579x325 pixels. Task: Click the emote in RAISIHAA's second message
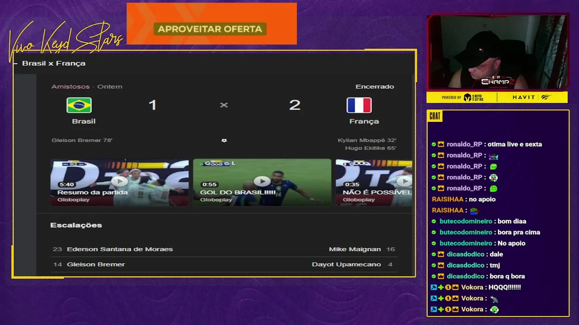pos(475,210)
